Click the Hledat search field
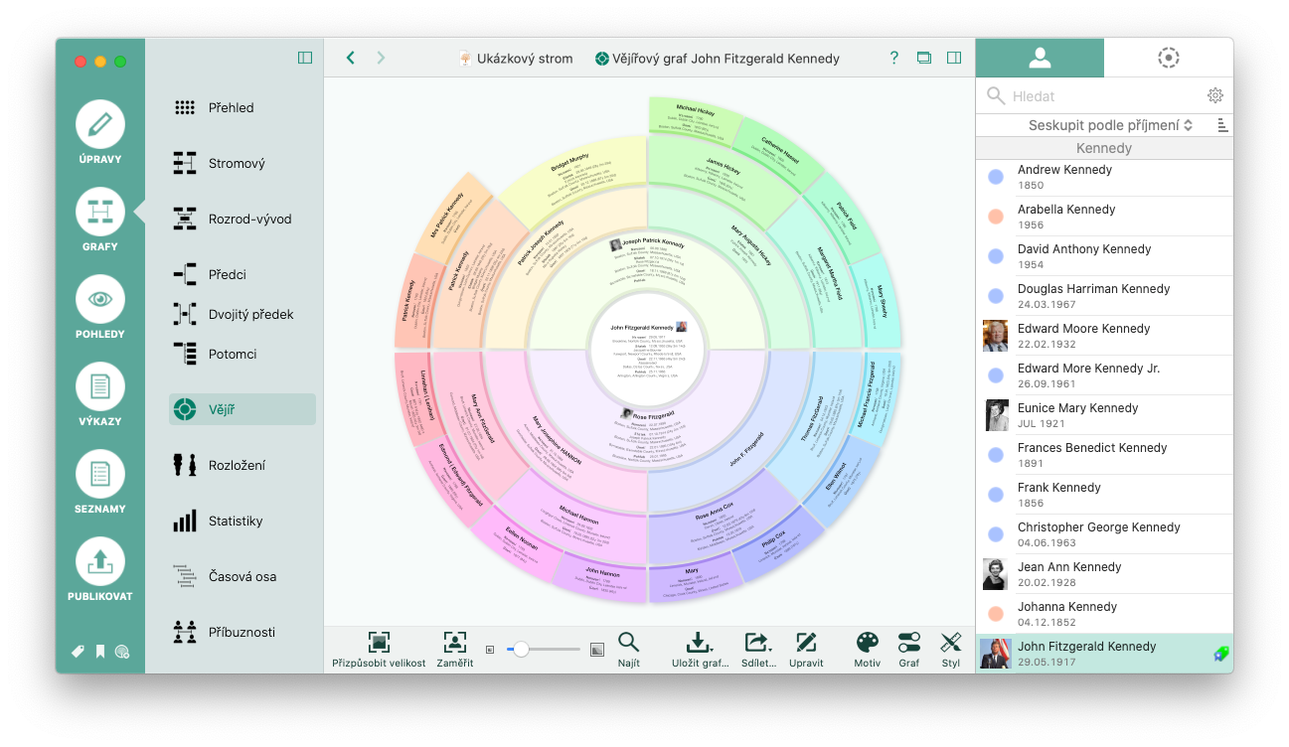1289x747 pixels. pos(1103,96)
